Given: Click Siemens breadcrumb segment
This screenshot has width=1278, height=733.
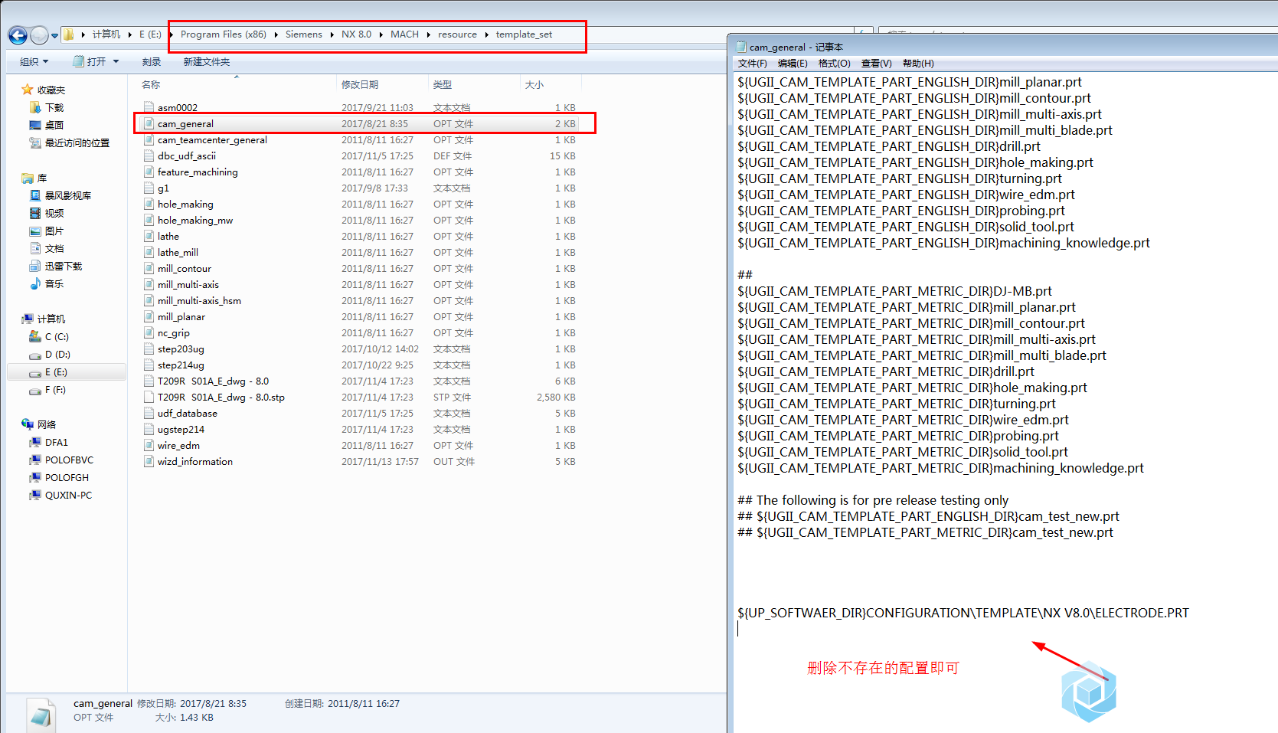Looking at the screenshot, I should [x=304, y=34].
